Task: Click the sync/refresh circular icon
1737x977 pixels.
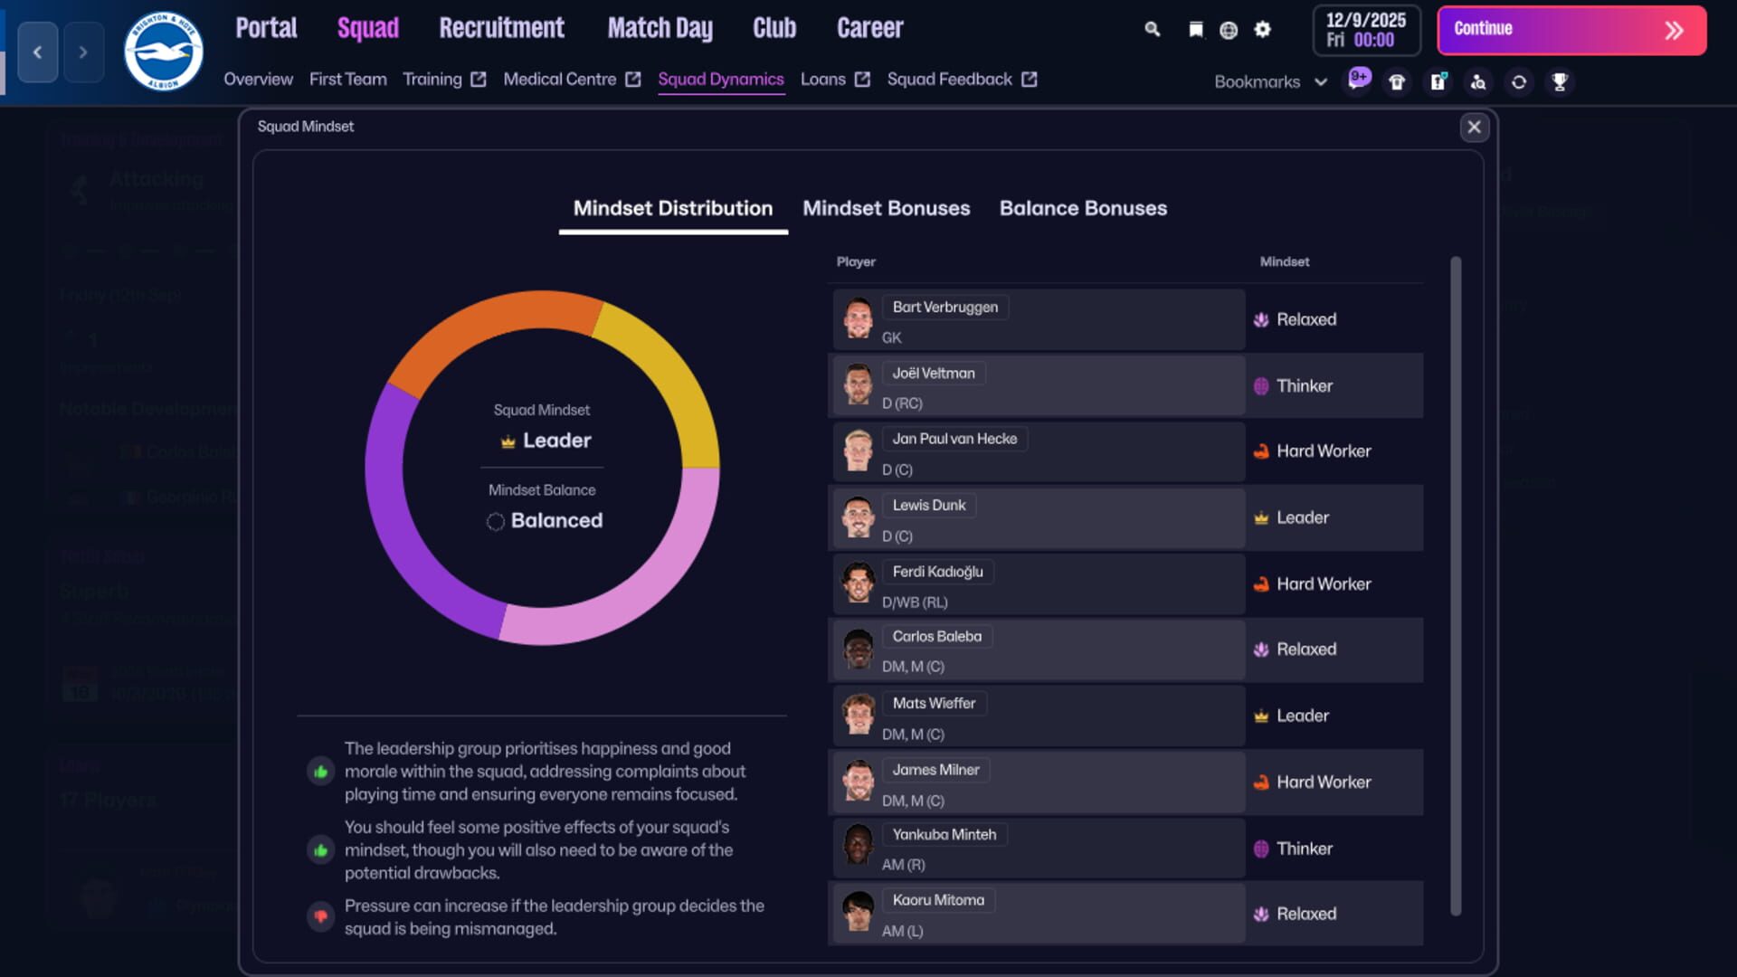Action: click(1519, 81)
